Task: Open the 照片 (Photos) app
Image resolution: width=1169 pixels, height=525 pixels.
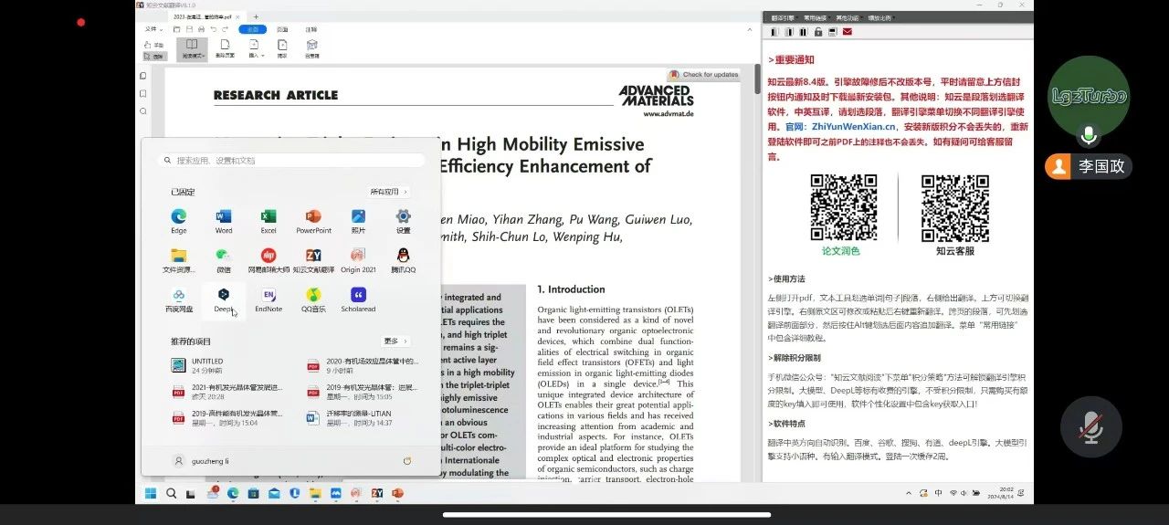Action: [x=358, y=221]
